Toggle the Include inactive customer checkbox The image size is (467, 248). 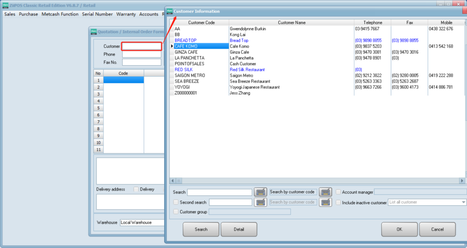click(x=338, y=202)
